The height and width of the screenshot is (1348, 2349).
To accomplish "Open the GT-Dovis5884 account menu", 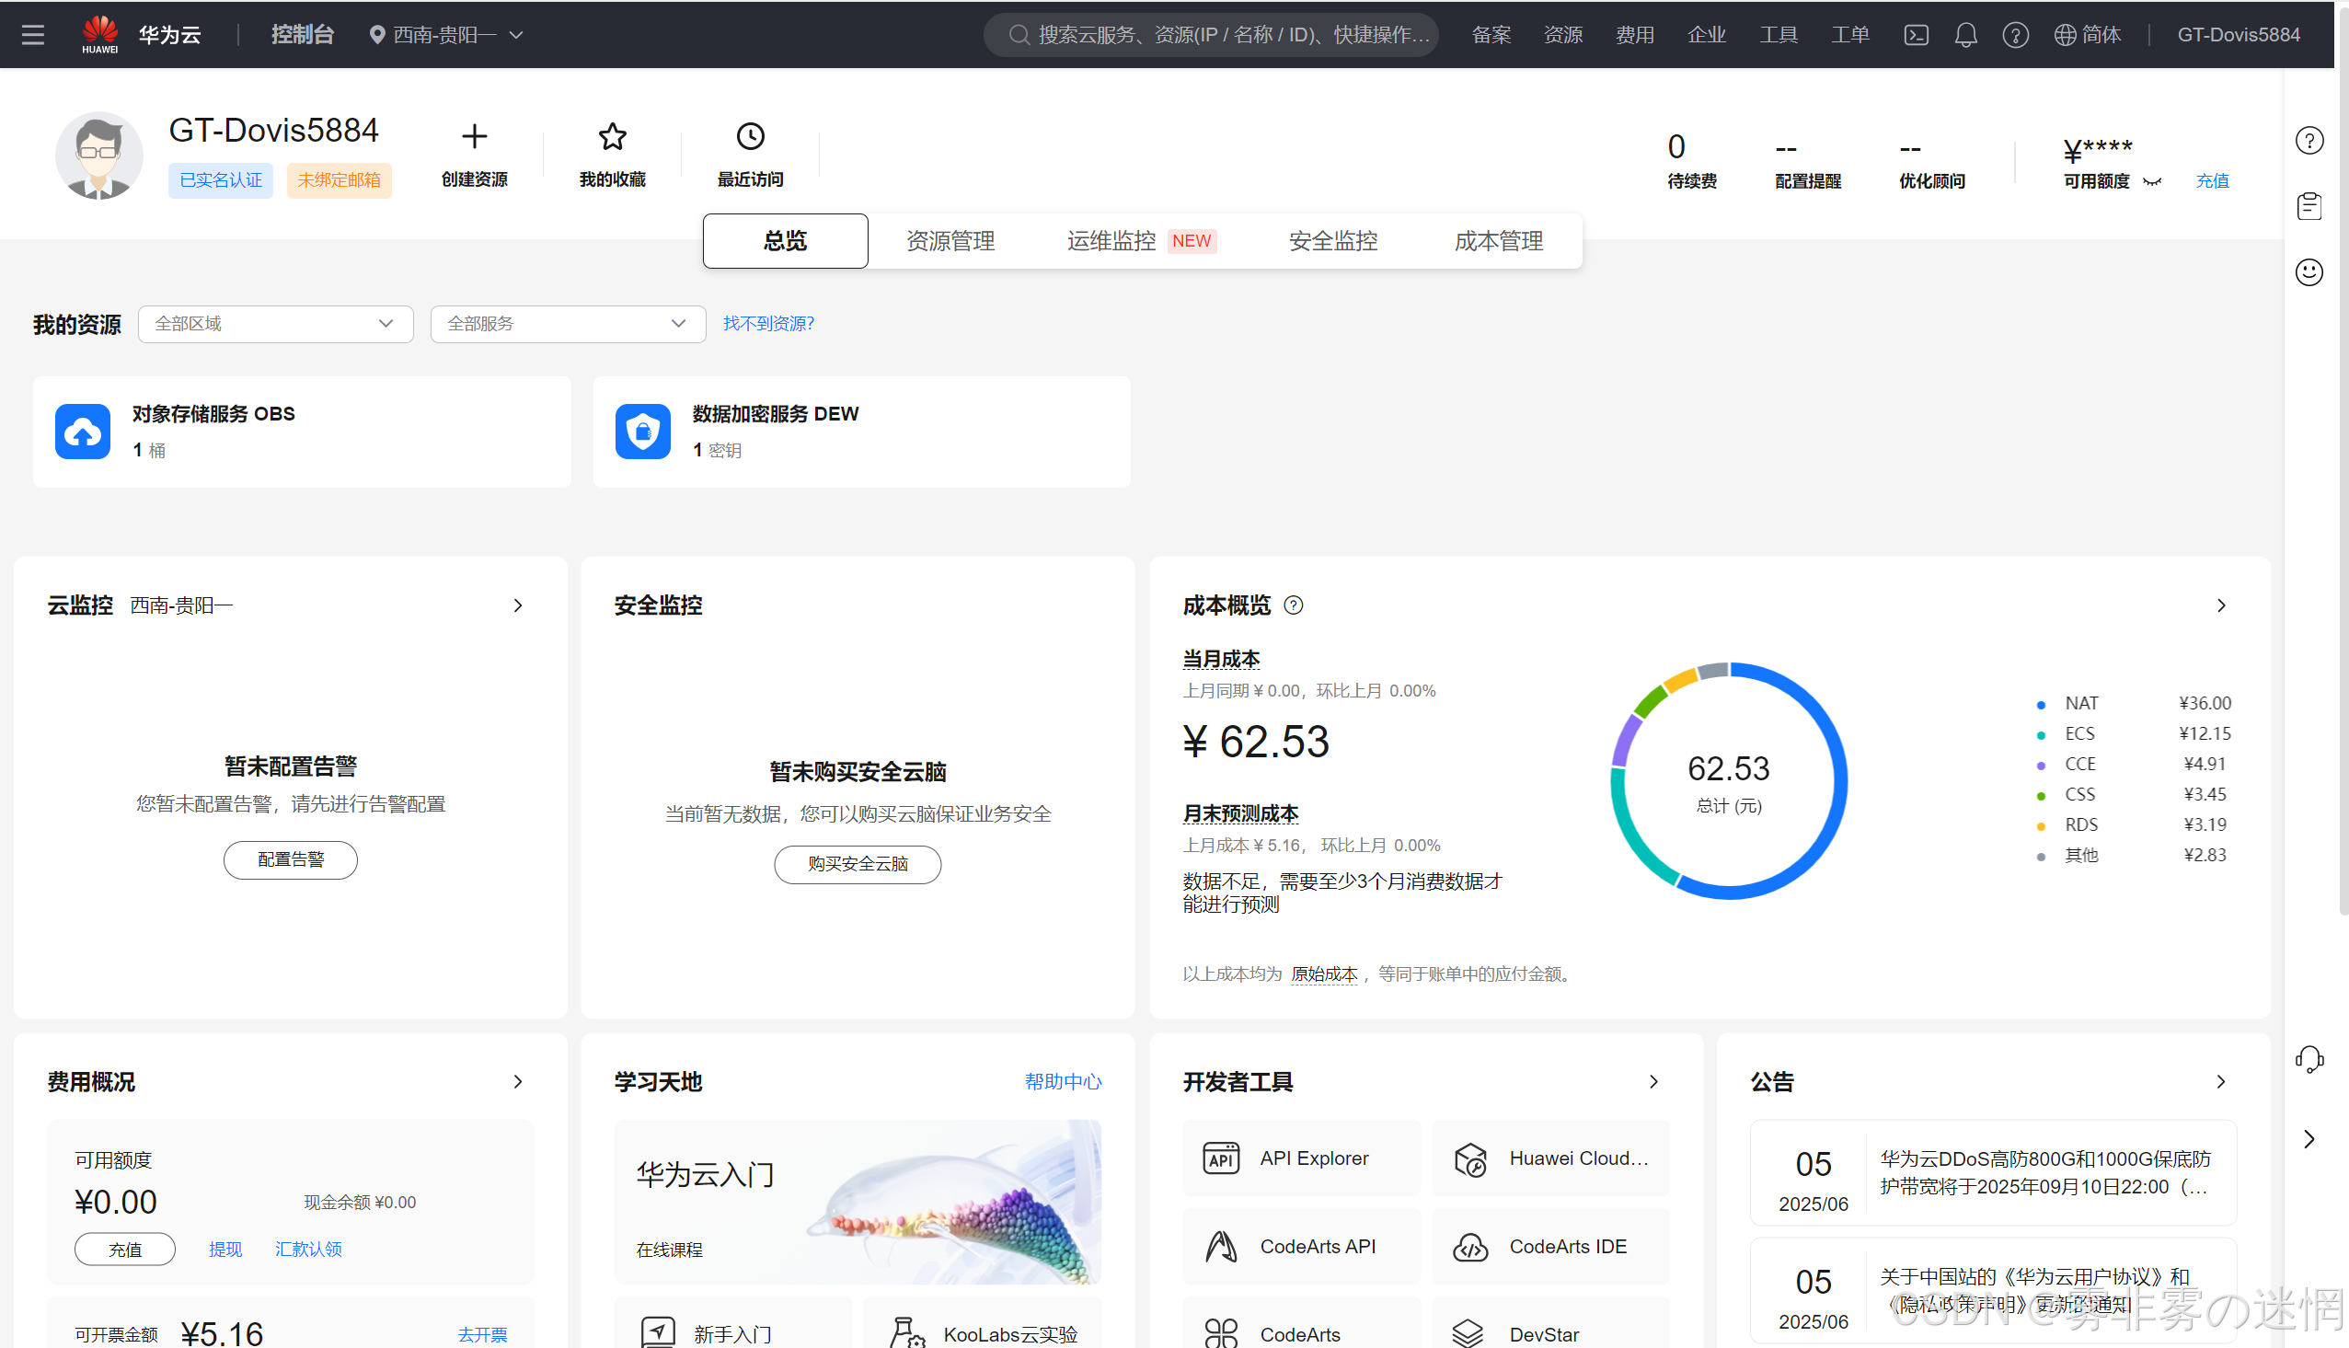I will click(2238, 35).
